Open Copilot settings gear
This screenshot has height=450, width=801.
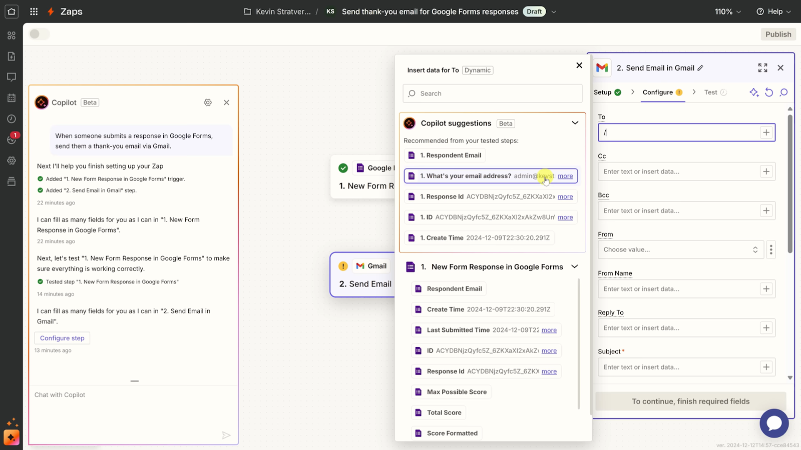[x=208, y=102]
